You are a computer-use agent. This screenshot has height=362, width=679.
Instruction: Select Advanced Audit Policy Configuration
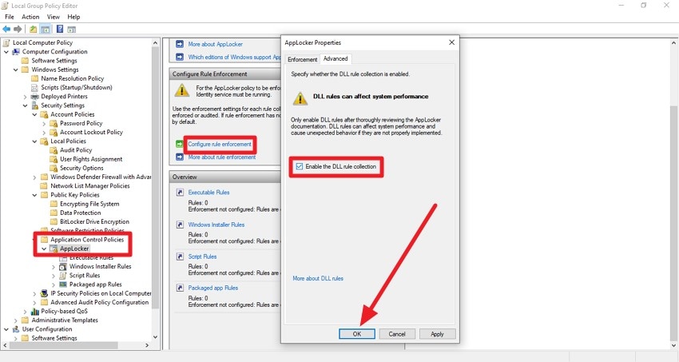[x=100, y=302]
